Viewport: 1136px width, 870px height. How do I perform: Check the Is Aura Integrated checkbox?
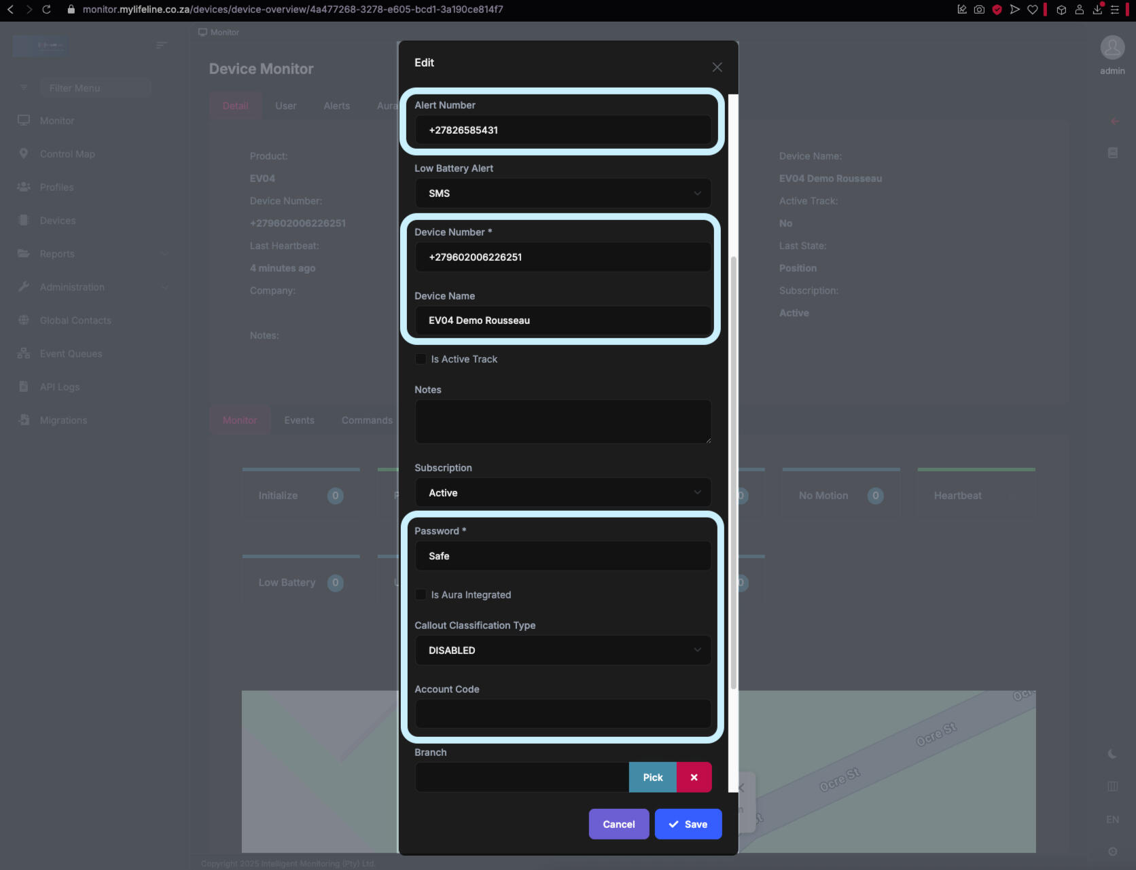point(421,594)
